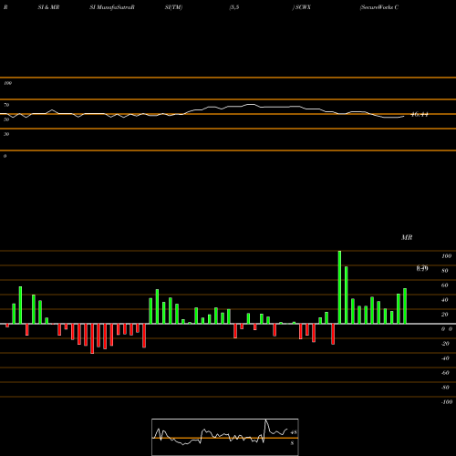Image resolution: width=456 pixels, height=456 pixels.
Task: Click the 'SI & MR' header label
Action: [x=48, y=7]
